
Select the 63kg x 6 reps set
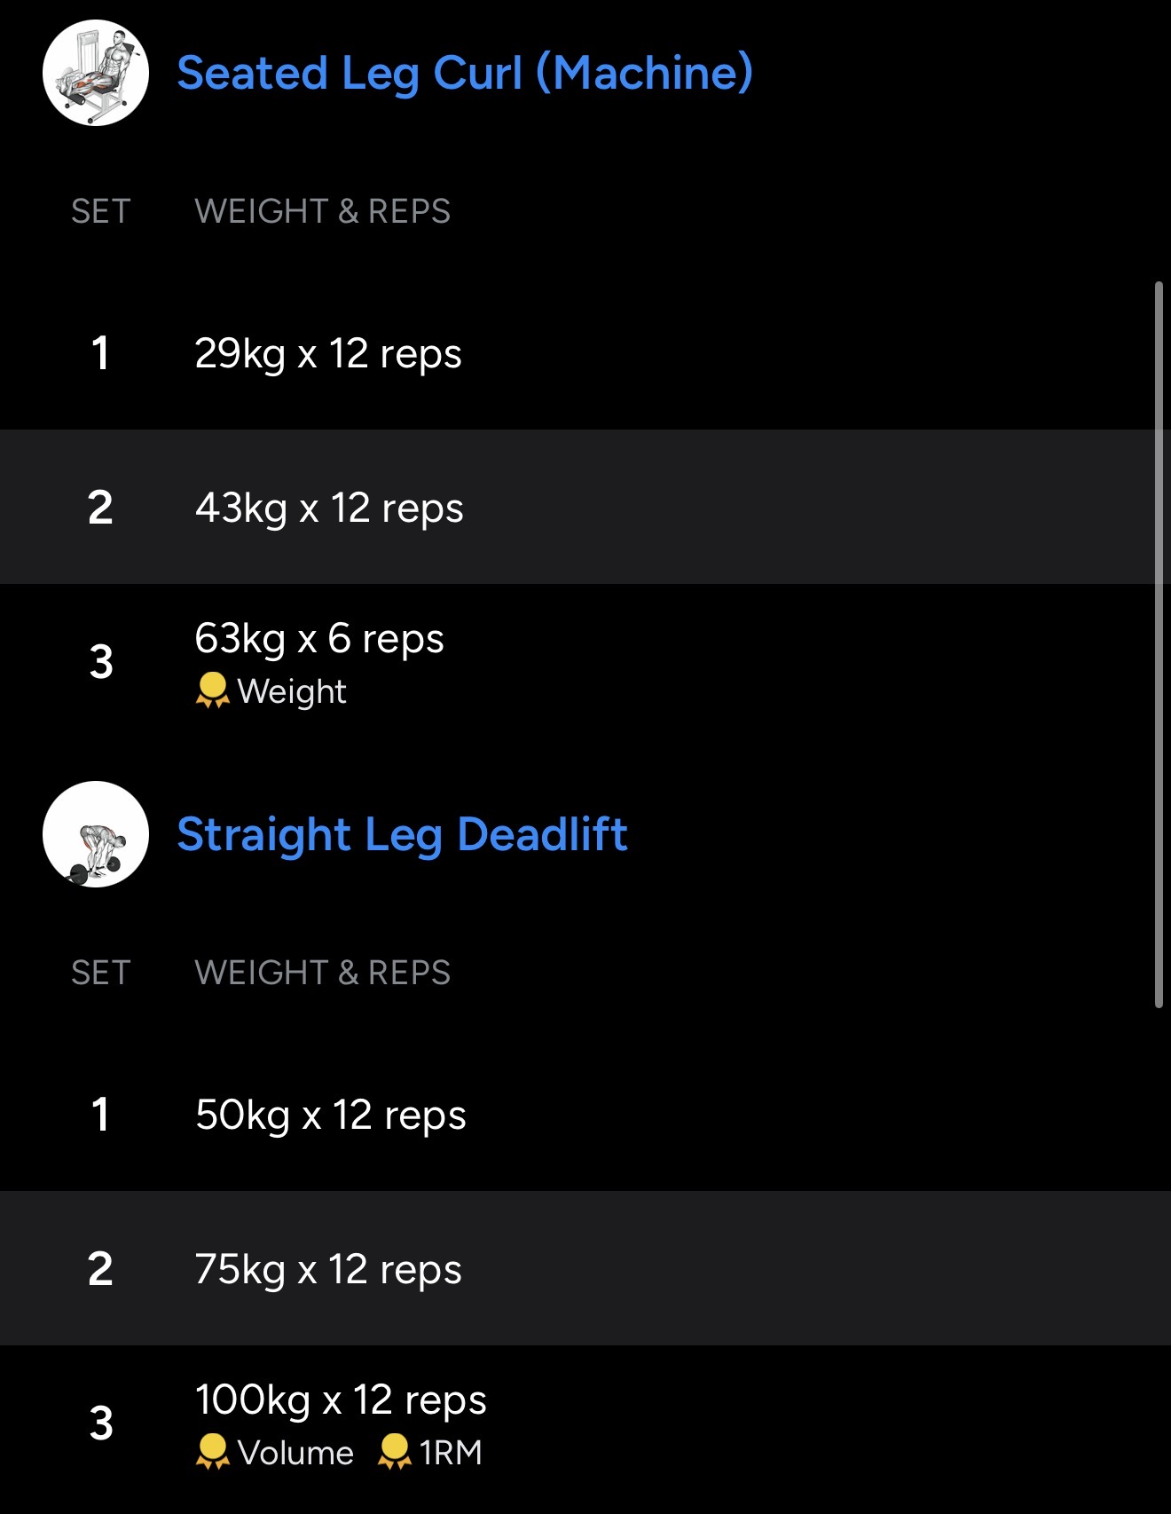coord(319,639)
